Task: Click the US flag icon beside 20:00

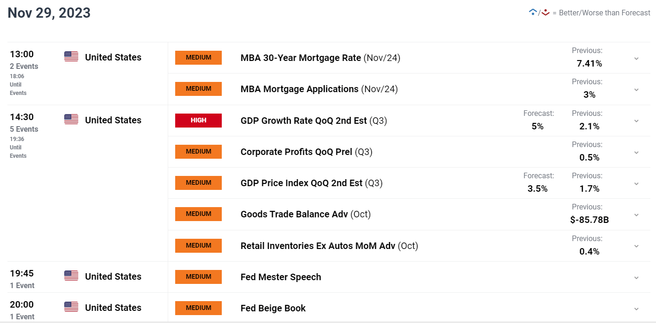Action: (x=71, y=307)
